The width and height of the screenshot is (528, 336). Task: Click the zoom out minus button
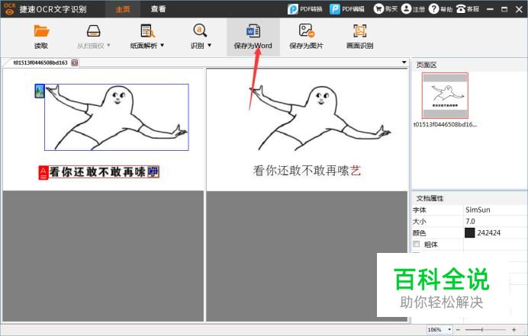tap(458, 330)
